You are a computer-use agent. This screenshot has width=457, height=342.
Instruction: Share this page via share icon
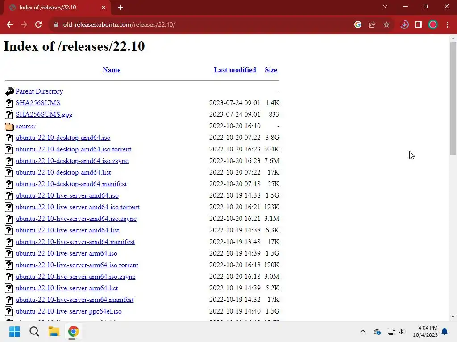(372, 25)
